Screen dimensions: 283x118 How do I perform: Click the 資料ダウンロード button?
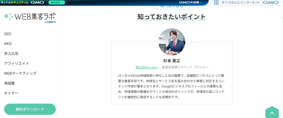point(30,109)
